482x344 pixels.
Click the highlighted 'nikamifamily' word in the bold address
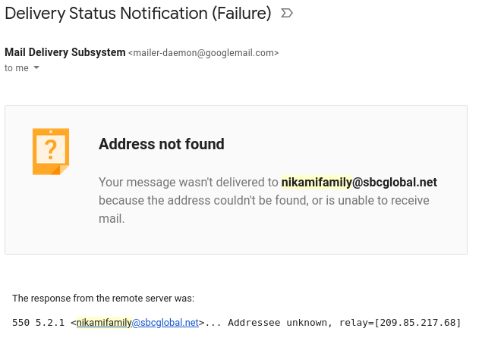pyautogui.click(x=317, y=183)
